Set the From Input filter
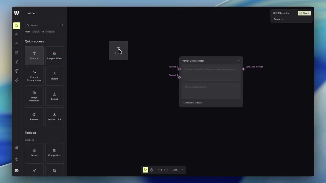Image resolution: width=326 pixels, height=183 pixels. point(36,32)
